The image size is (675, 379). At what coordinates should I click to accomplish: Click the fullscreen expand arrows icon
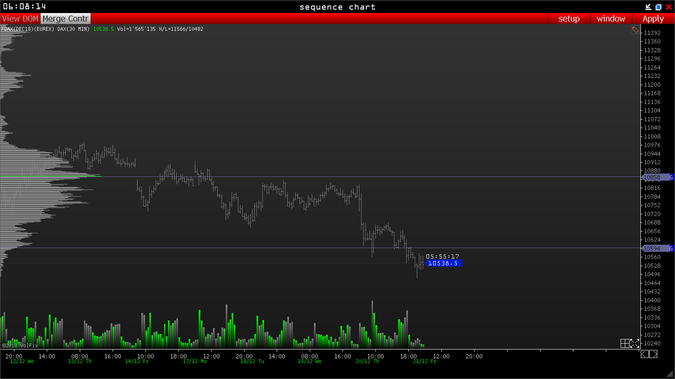coord(634,344)
